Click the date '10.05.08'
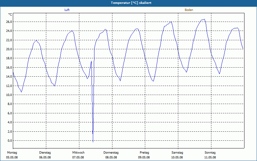The width and height of the screenshot is (257, 161). point(177,157)
